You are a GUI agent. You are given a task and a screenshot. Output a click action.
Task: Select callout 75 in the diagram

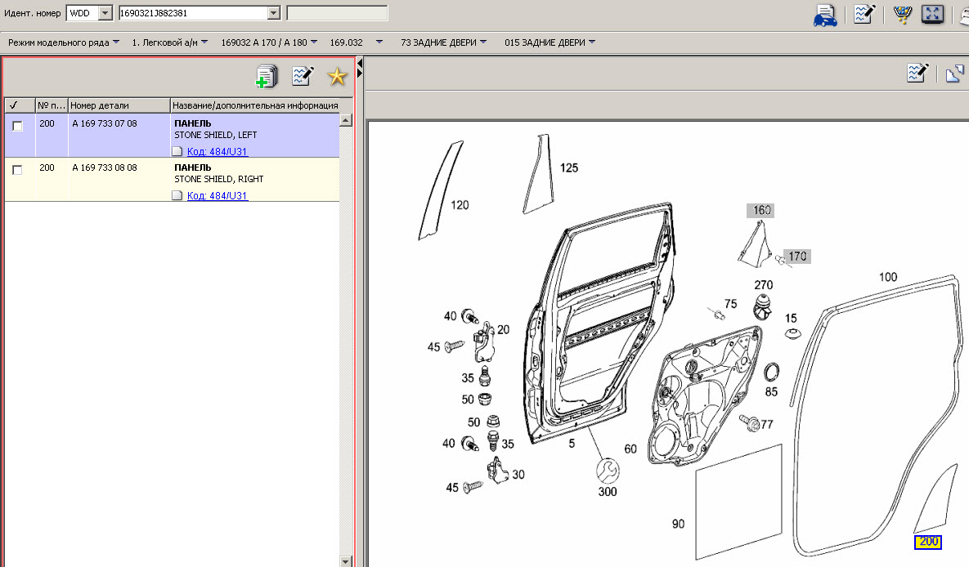coord(730,304)
